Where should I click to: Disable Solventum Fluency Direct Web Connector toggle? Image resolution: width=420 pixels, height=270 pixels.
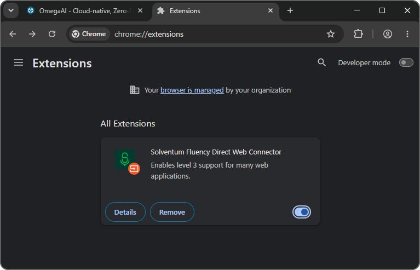coord(302,212)
